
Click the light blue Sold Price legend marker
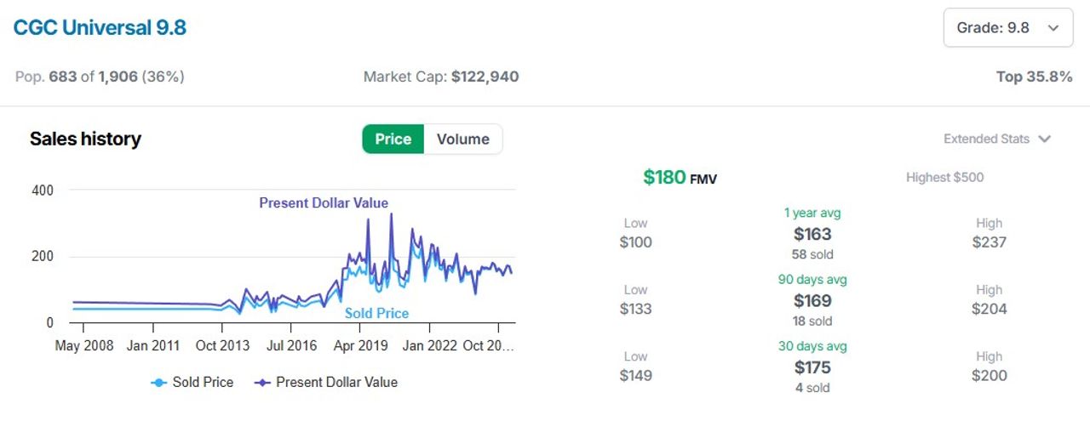[x=158, y=383]
